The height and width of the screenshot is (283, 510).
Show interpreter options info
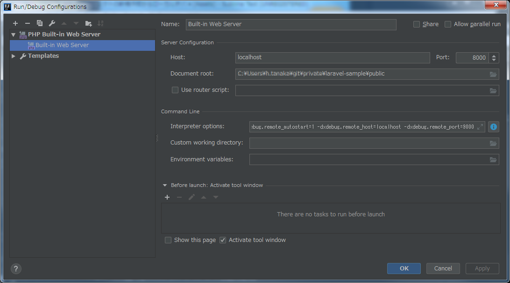[493, 127]
